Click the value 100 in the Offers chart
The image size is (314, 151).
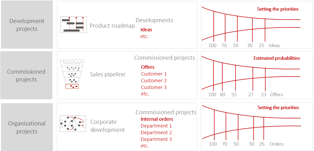[212, 95]
